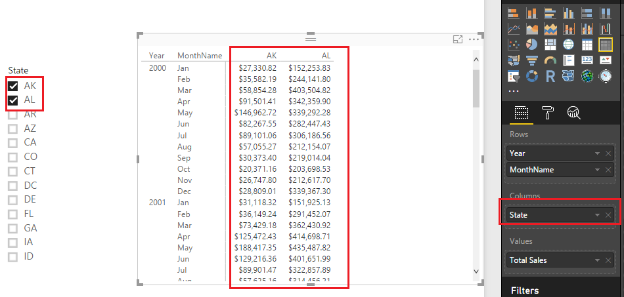Image resolution: width=624 pixels, height=297 pixels.
Task: Select the gauge visual
Action: 550,60
